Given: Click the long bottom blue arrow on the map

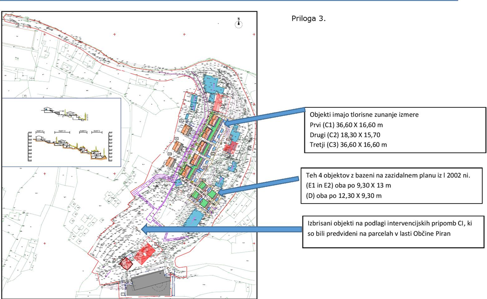Looking at the screenshot, I should tap(223, 229).
